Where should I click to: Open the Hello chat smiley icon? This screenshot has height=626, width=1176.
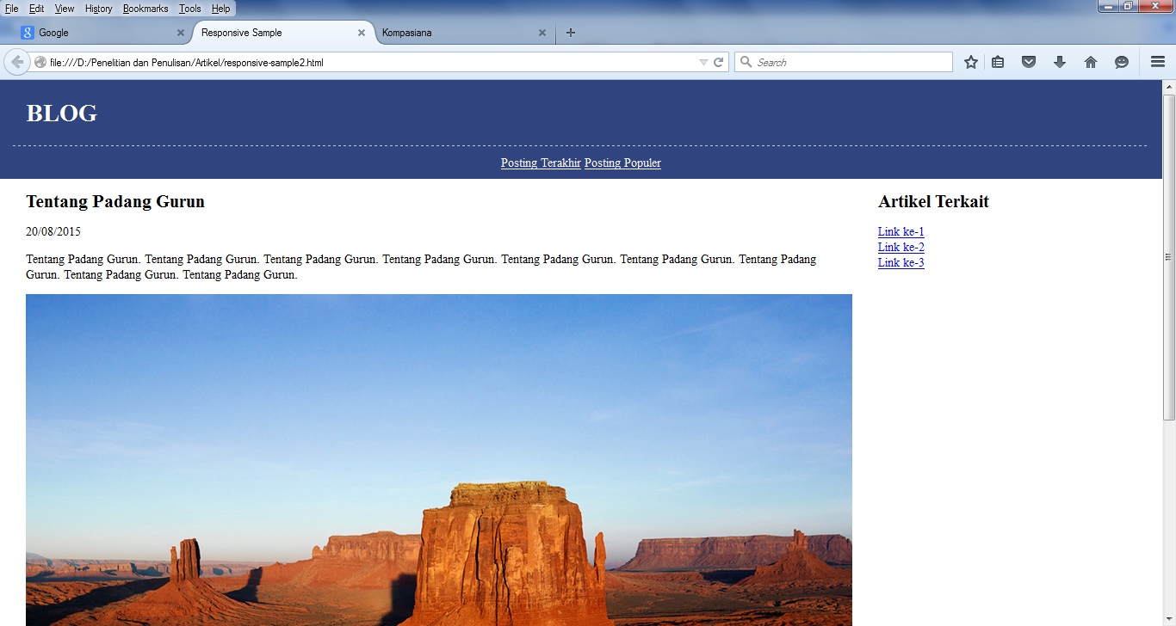[1122, 62]
